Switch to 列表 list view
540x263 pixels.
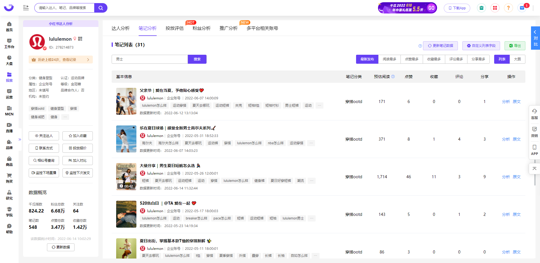(x=502, y=59)
